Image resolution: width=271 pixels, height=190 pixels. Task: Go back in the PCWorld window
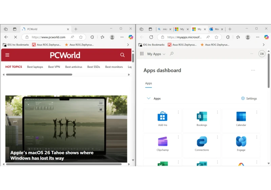pyautogui.click(x=6, y=37)
